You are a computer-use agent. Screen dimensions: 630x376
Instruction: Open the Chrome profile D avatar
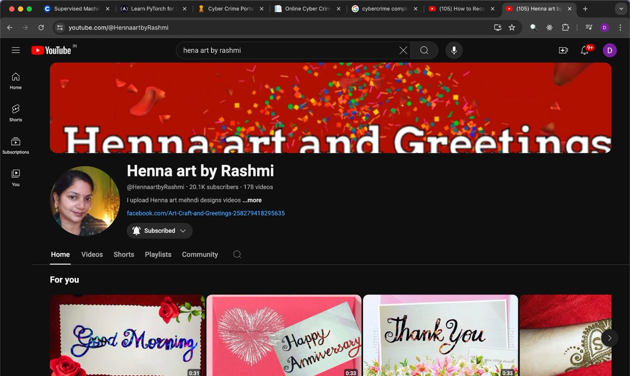(x=604, y=27)
